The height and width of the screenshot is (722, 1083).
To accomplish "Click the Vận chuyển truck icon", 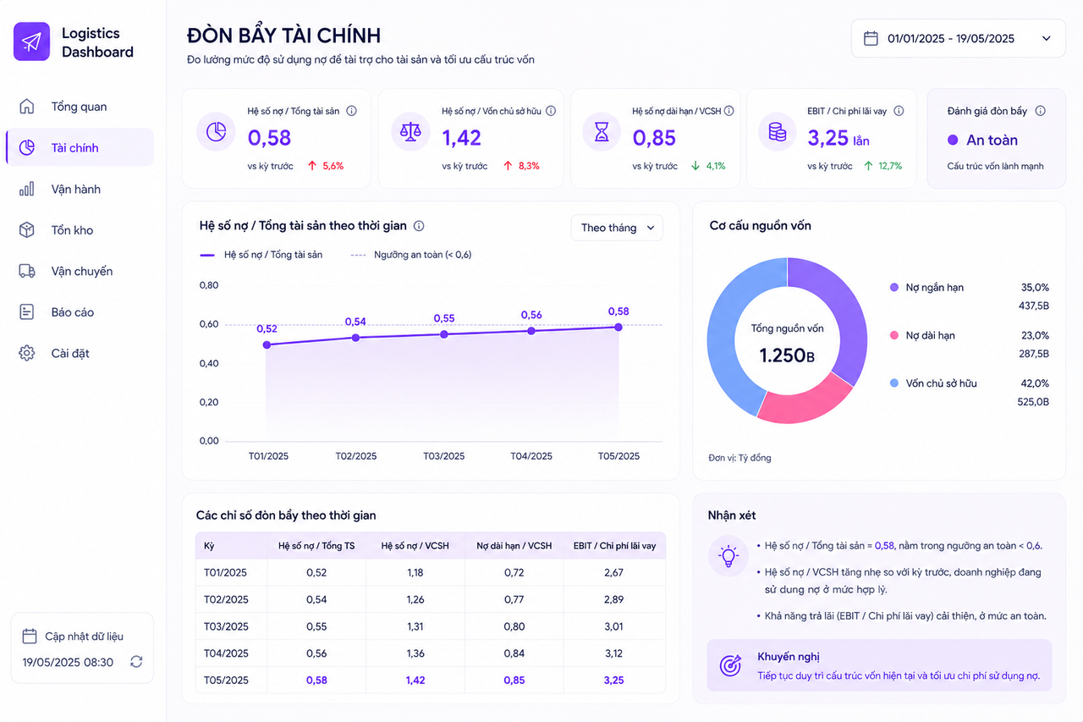I will click(27, 271).
